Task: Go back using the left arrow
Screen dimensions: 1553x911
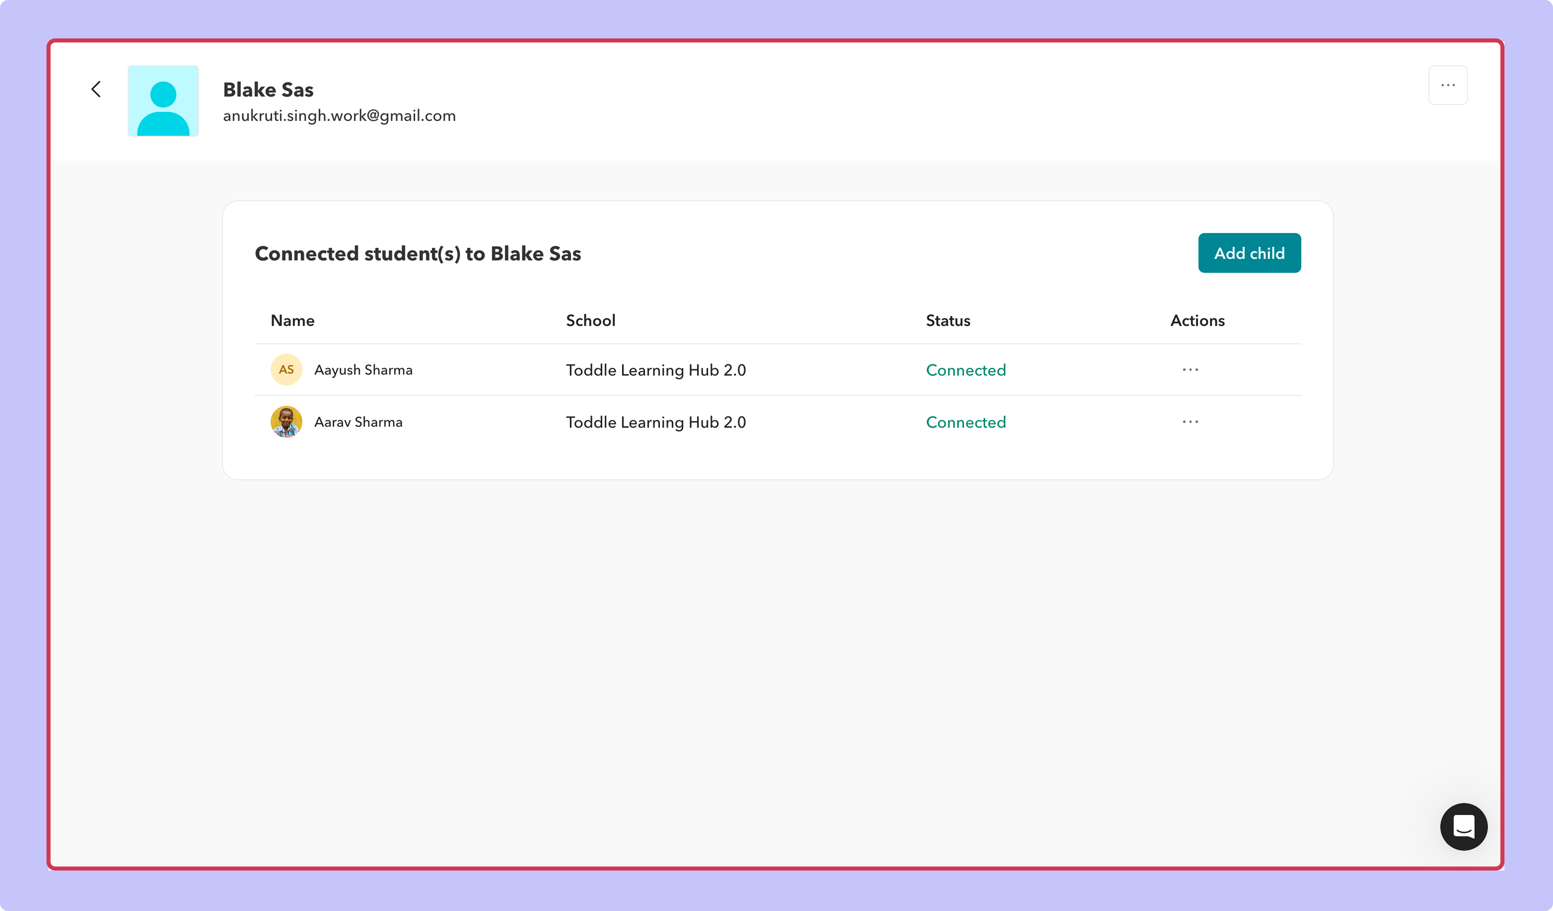Action: 96,89
